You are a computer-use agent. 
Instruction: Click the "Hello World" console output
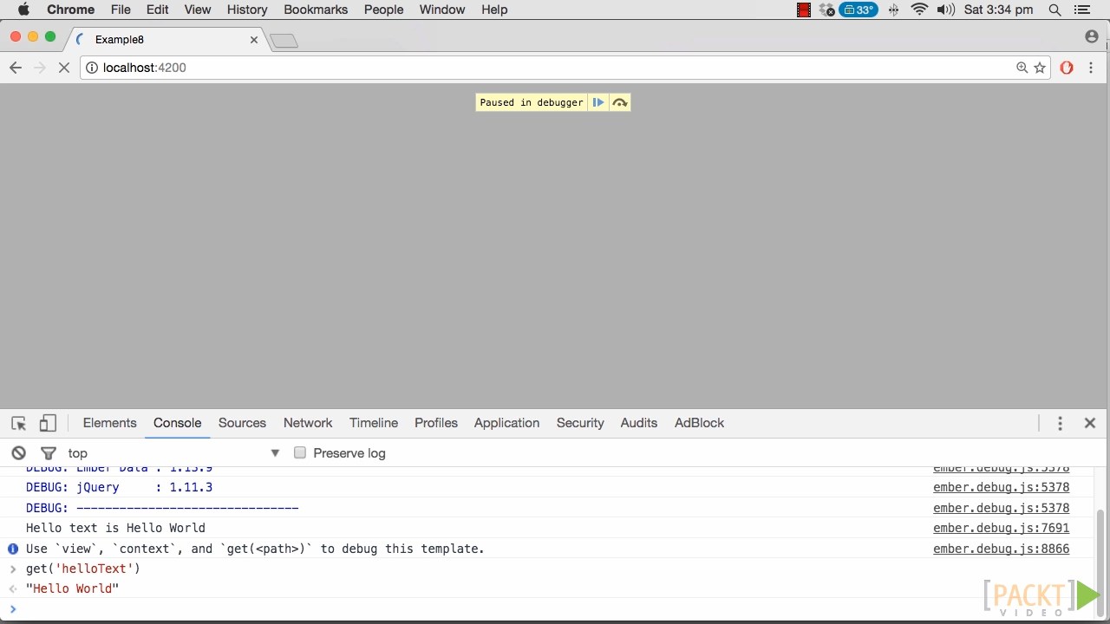click(x=72, y=588)
